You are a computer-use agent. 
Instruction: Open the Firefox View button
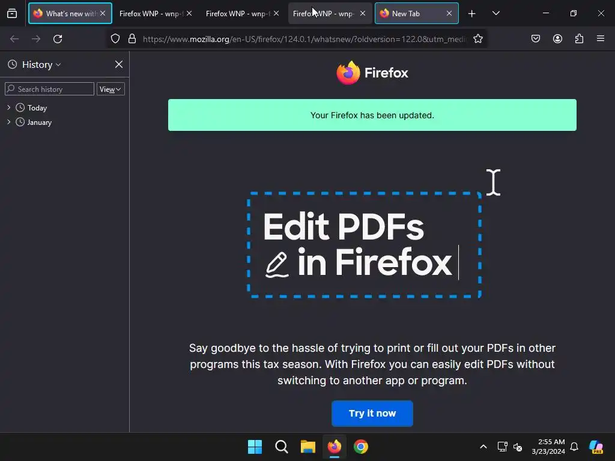coord(12,13)
